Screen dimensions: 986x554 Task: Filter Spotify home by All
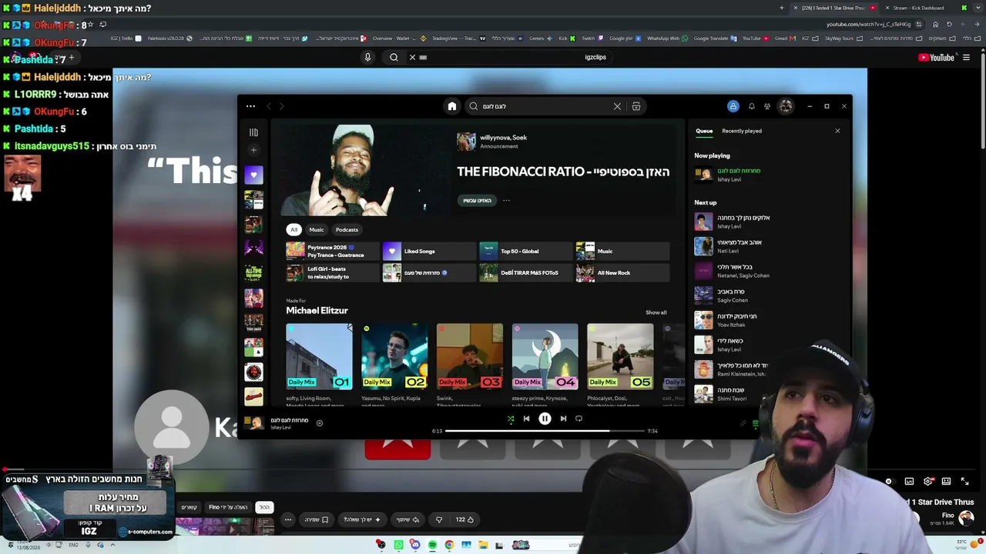293,229
